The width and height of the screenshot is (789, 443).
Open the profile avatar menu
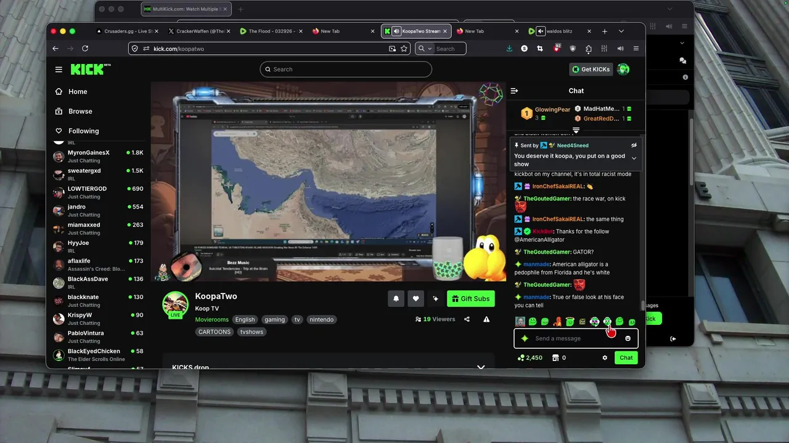click(623, 70)
